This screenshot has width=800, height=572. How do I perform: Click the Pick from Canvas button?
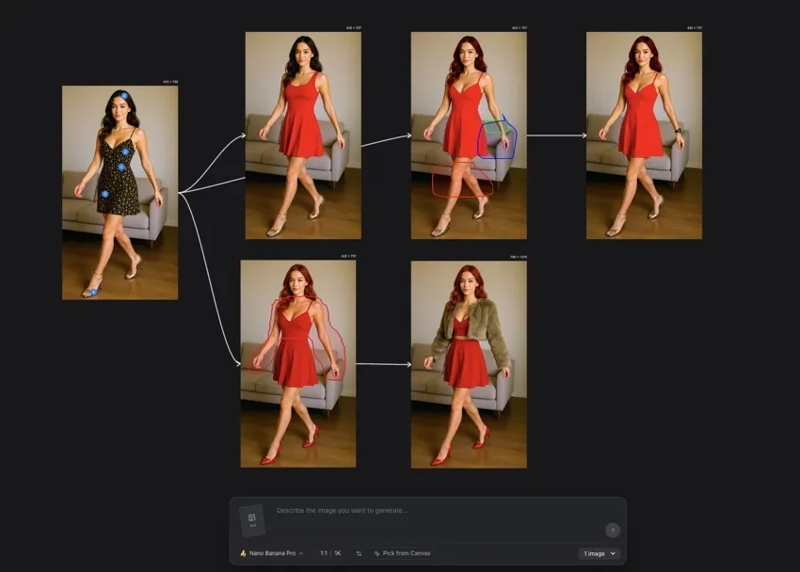pyautogui.click(x=403, y=553)
